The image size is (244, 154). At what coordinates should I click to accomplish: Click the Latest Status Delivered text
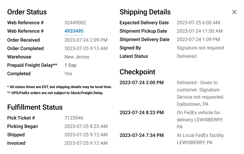(x=186, y=56)
